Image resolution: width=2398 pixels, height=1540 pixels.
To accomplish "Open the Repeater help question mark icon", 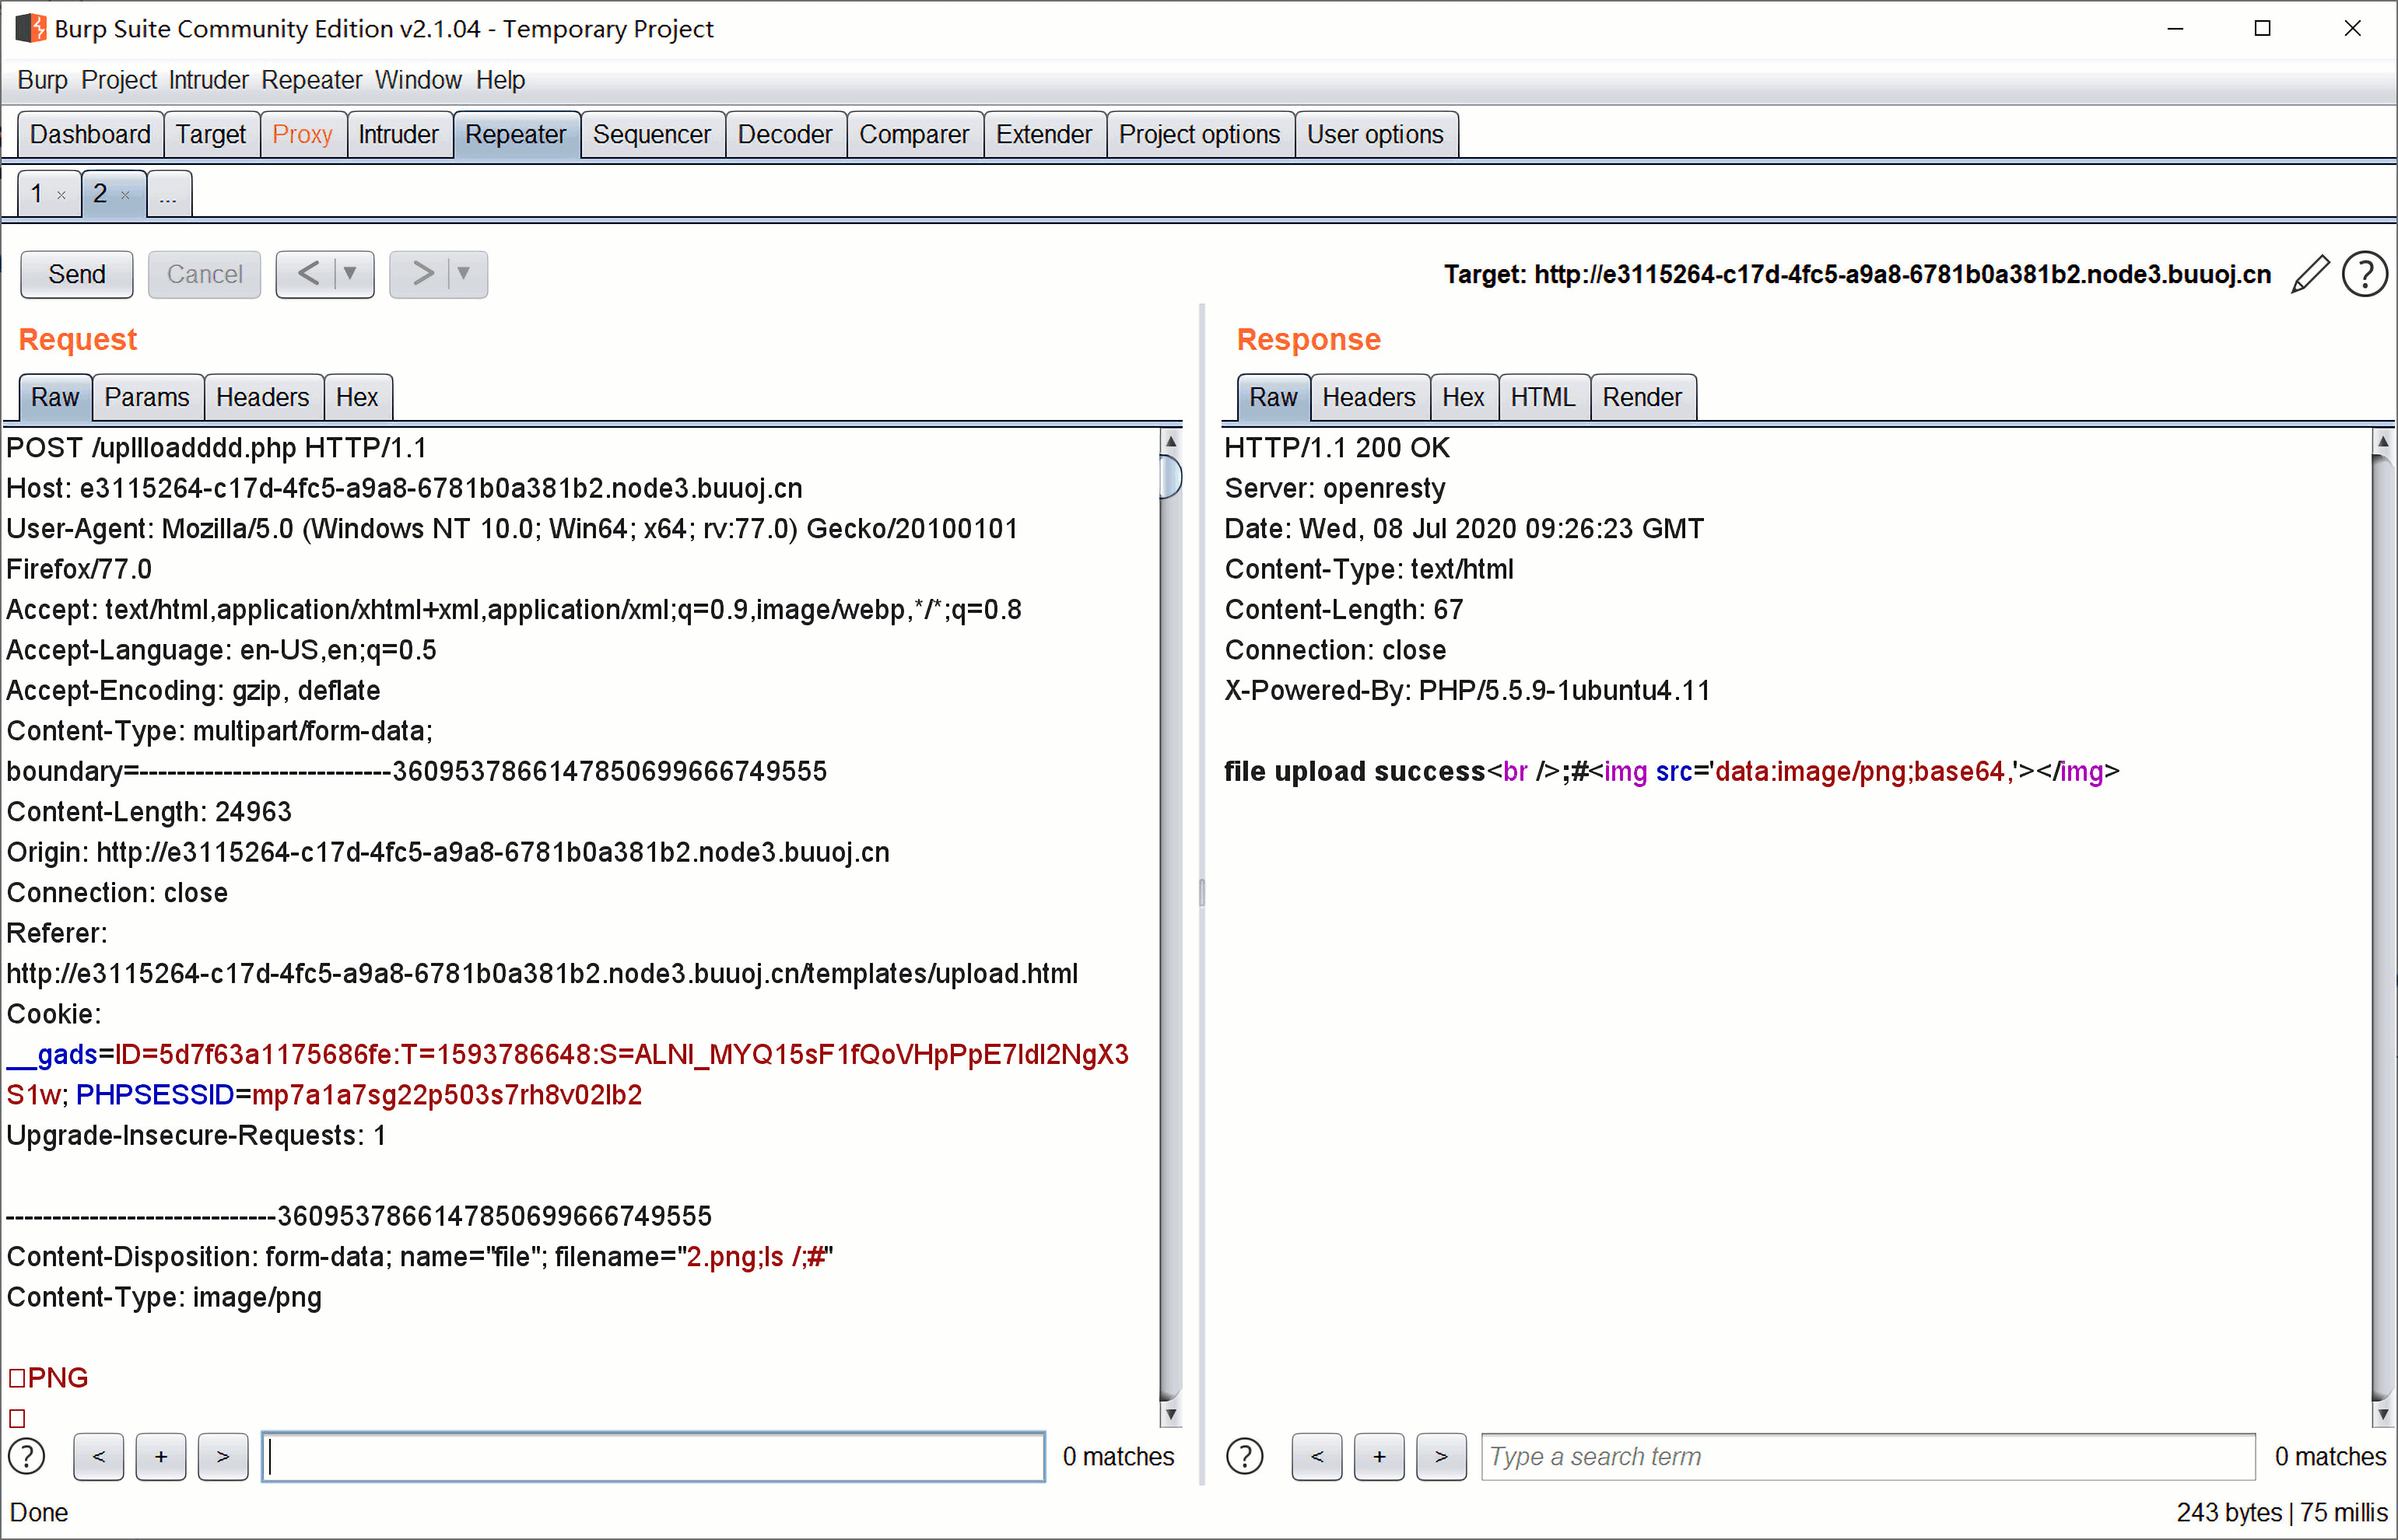I will coord(2365,274).
